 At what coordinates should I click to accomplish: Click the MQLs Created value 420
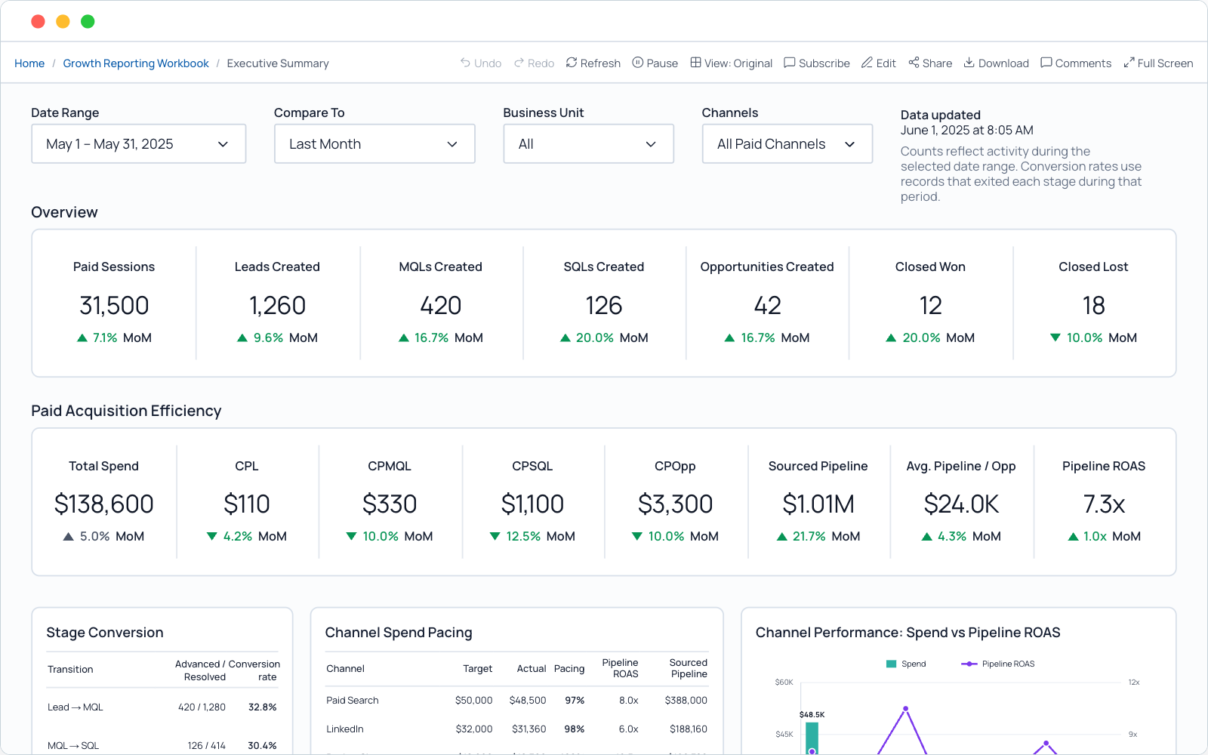coord(441,306)
